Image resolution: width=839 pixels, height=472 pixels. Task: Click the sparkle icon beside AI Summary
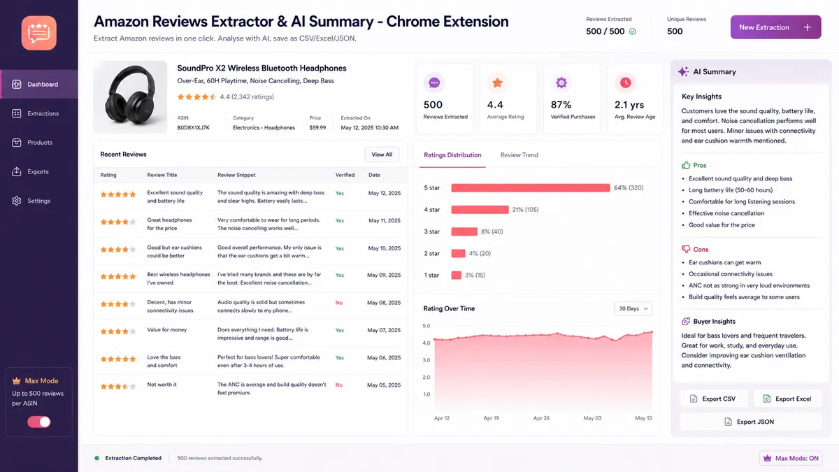683,71
